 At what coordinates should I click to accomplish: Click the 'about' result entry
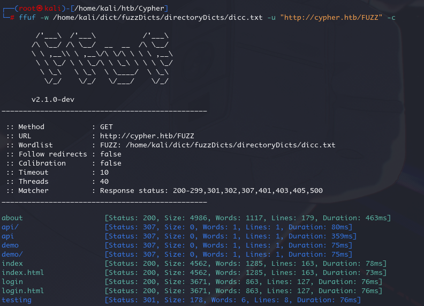click(12, 218)
